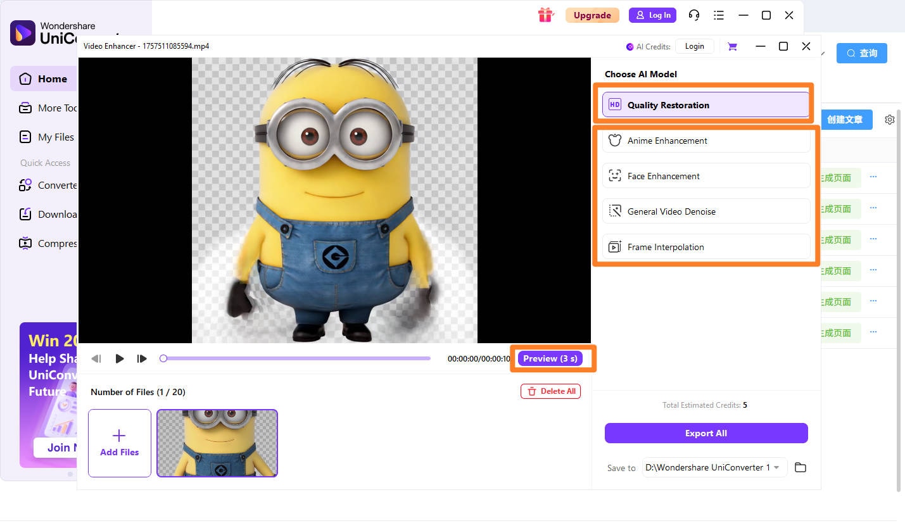Step back to the previous frame
The width and height of the screenshot is (905, 523).
[96, 359]
